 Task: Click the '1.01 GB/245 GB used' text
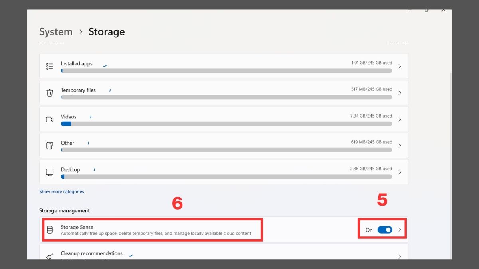372,63
